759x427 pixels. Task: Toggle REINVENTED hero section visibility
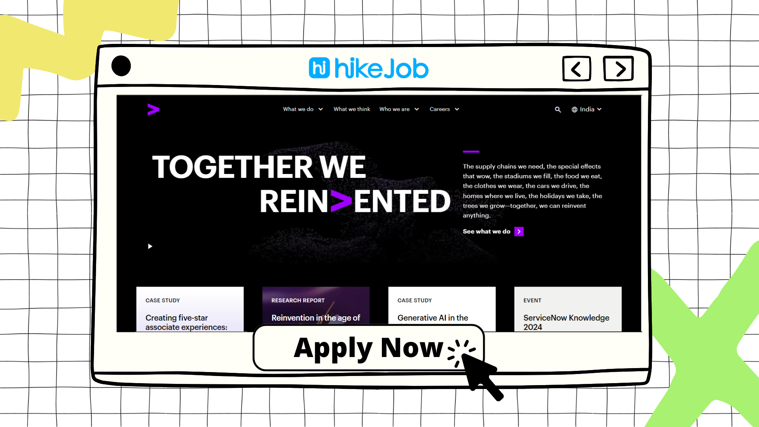pyautogui.click(x=149, y=246)
